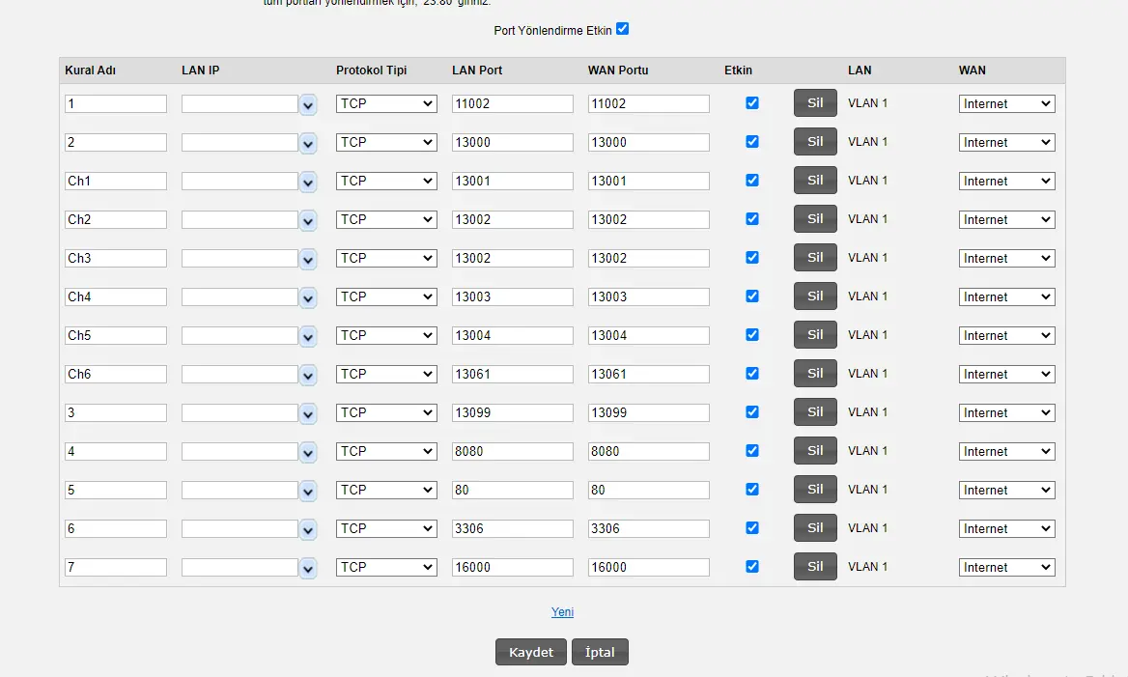1128x677 pixels.
Task: Open LAN IP picker arrow for rule Ch3
Action: coord(308,259)
